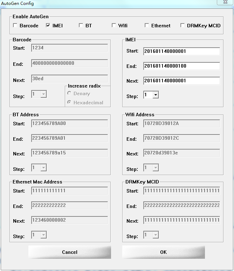The width and height of the screenshot is (234, 271).
Task: Focus the IMEI Next field
Action: 181,81
